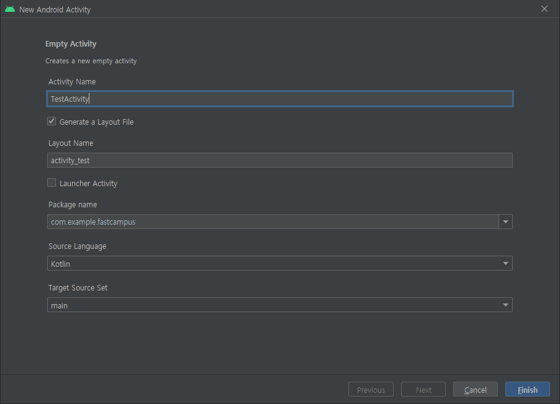The image size is (560, 404).
Task: Click the Layout Name field
Action: [280, 160]
